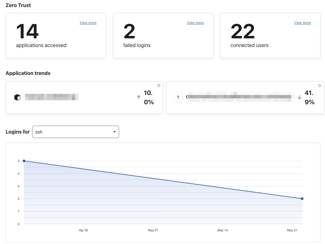The image size is (325, 244).
Task: Click the 14 applications accessed card
Action: coord(56,36)
